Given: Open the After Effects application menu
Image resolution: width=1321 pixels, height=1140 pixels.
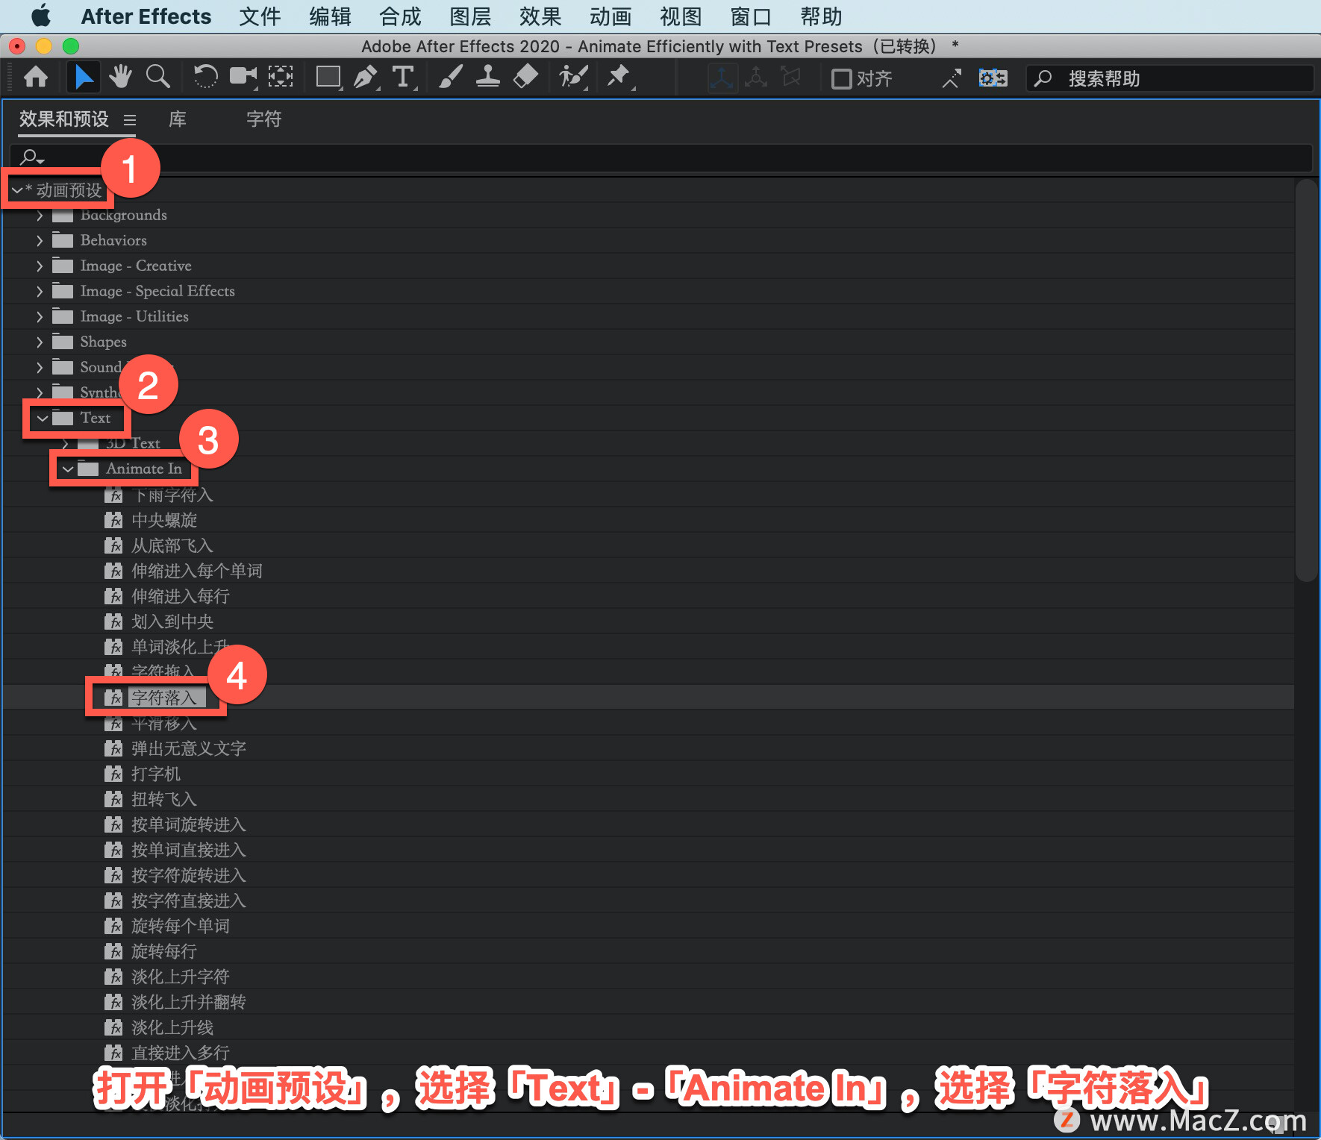Looking at the screenshot, I should click(x=146, y=16).
